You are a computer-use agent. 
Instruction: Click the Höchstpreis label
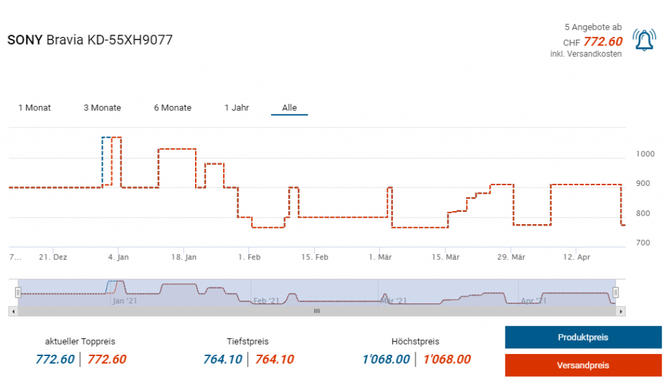[x=416, y=341]
